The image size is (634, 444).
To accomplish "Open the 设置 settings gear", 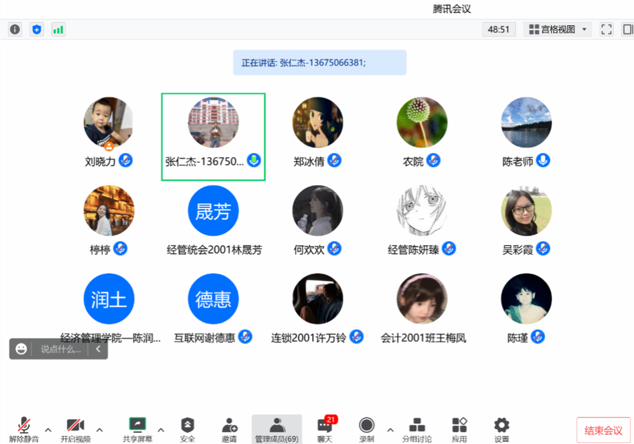I will (x=502, y=429).
